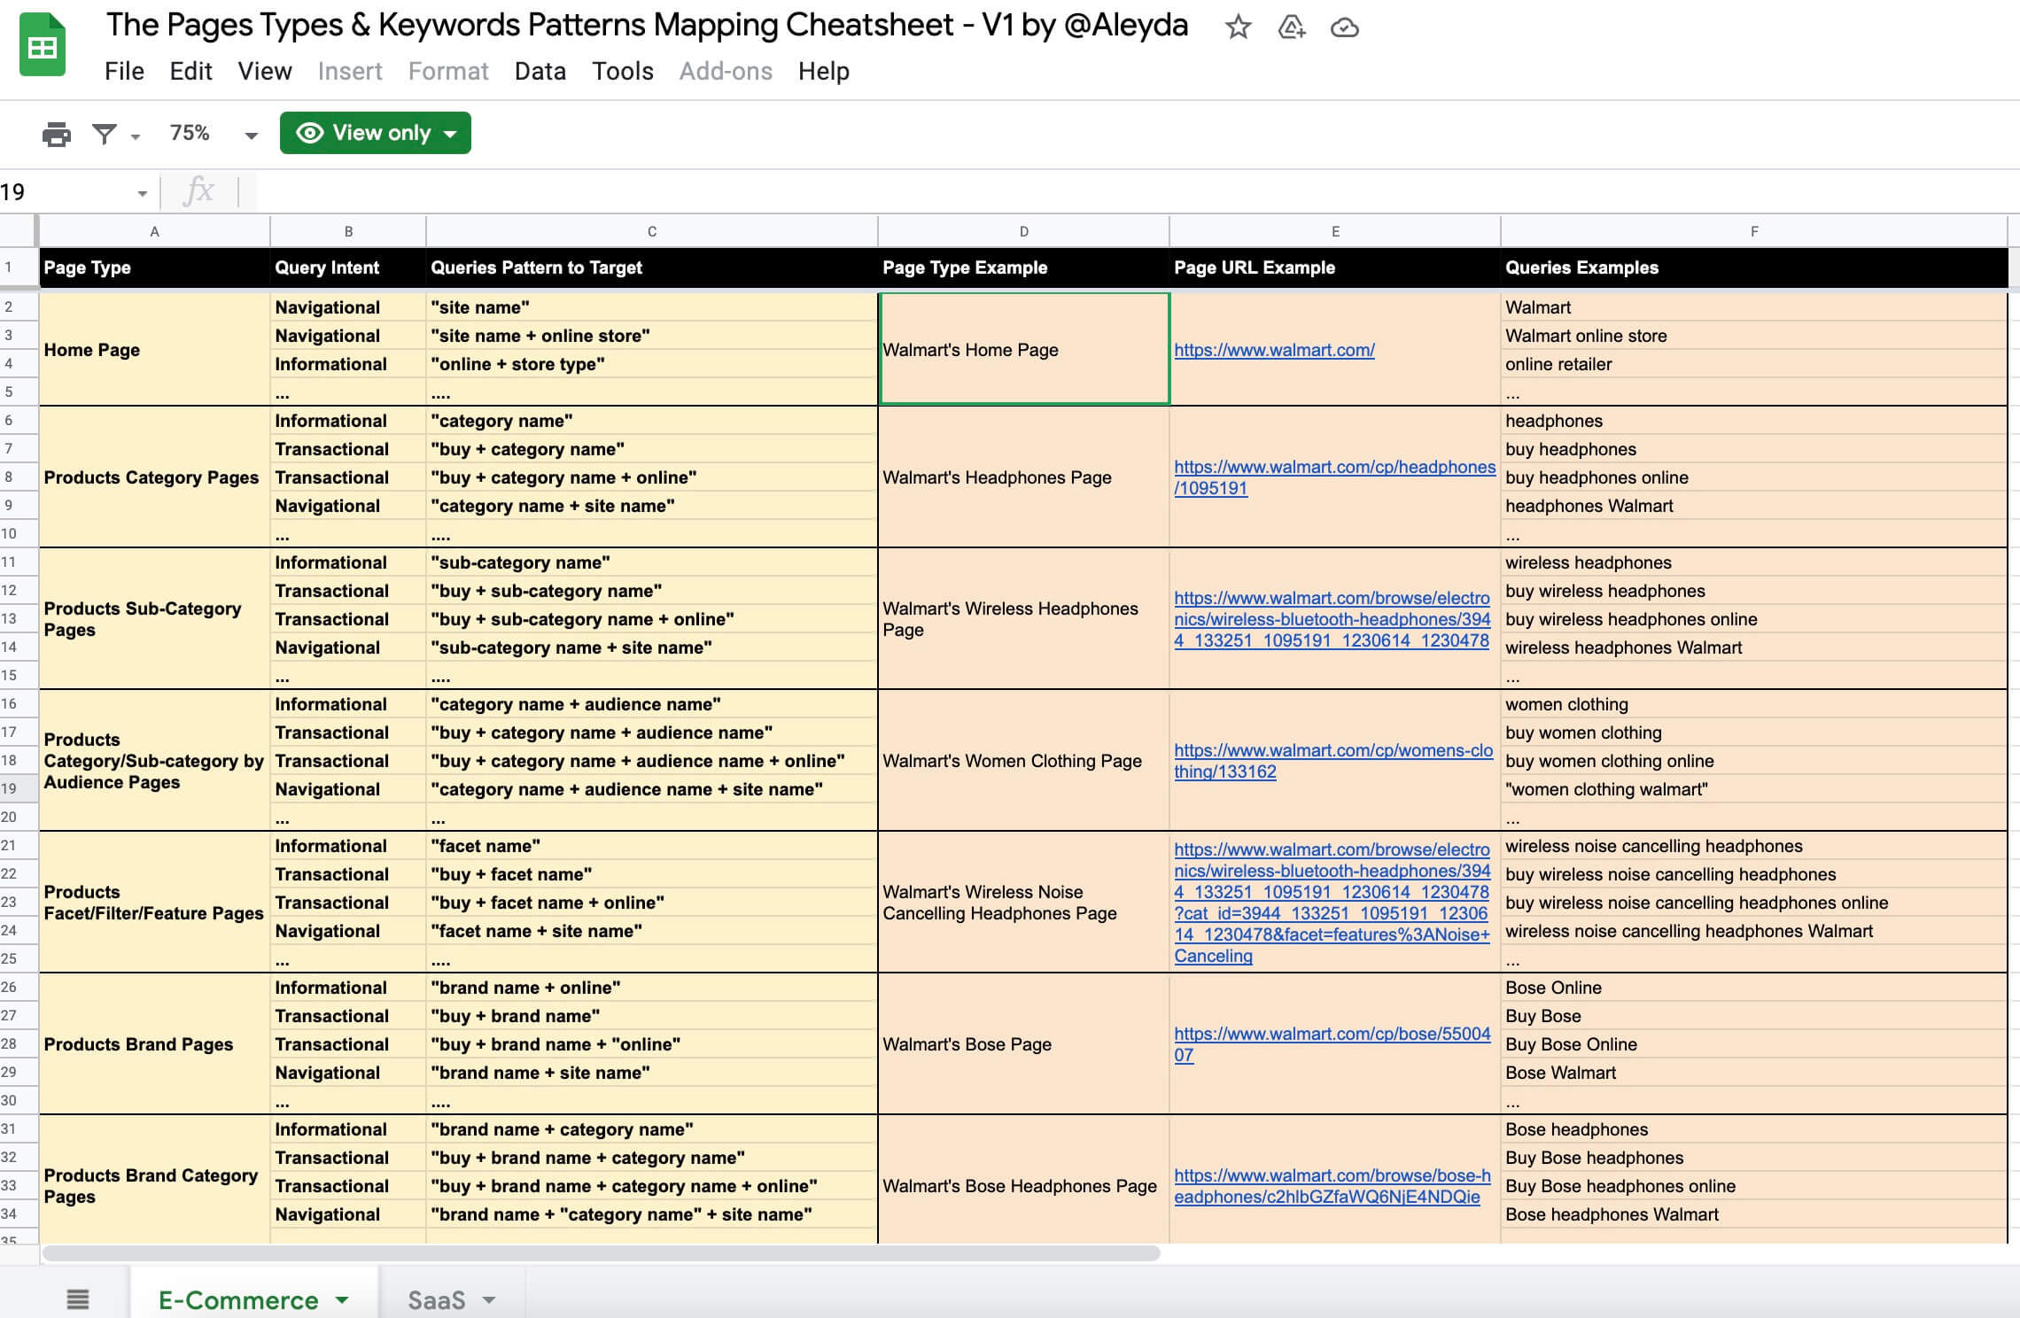This screenshot has width=2020, height=1318.
Task: Open Sheets home via green logo
Action: click(x=42, y=42)
